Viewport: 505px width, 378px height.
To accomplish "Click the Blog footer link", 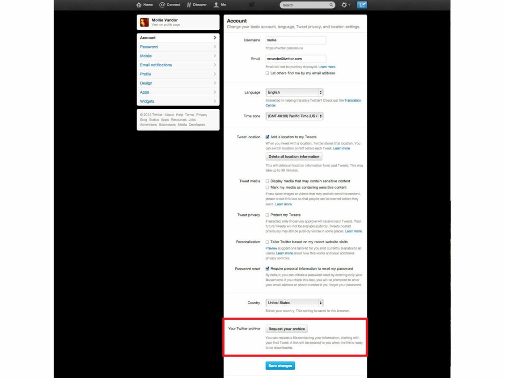I will point(144,119).
